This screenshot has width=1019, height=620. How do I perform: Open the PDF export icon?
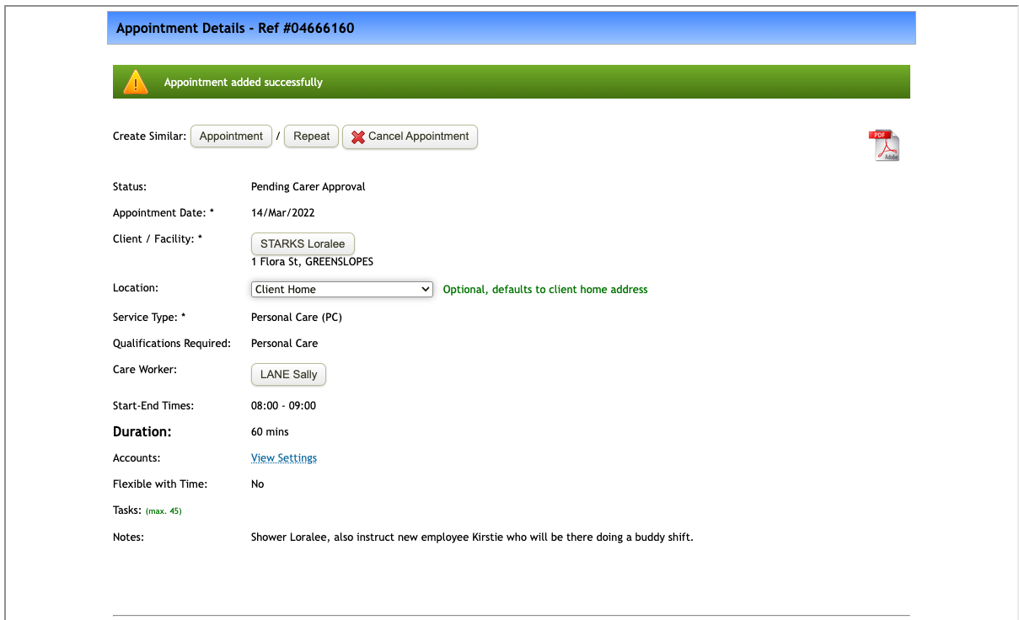(883, 144)
